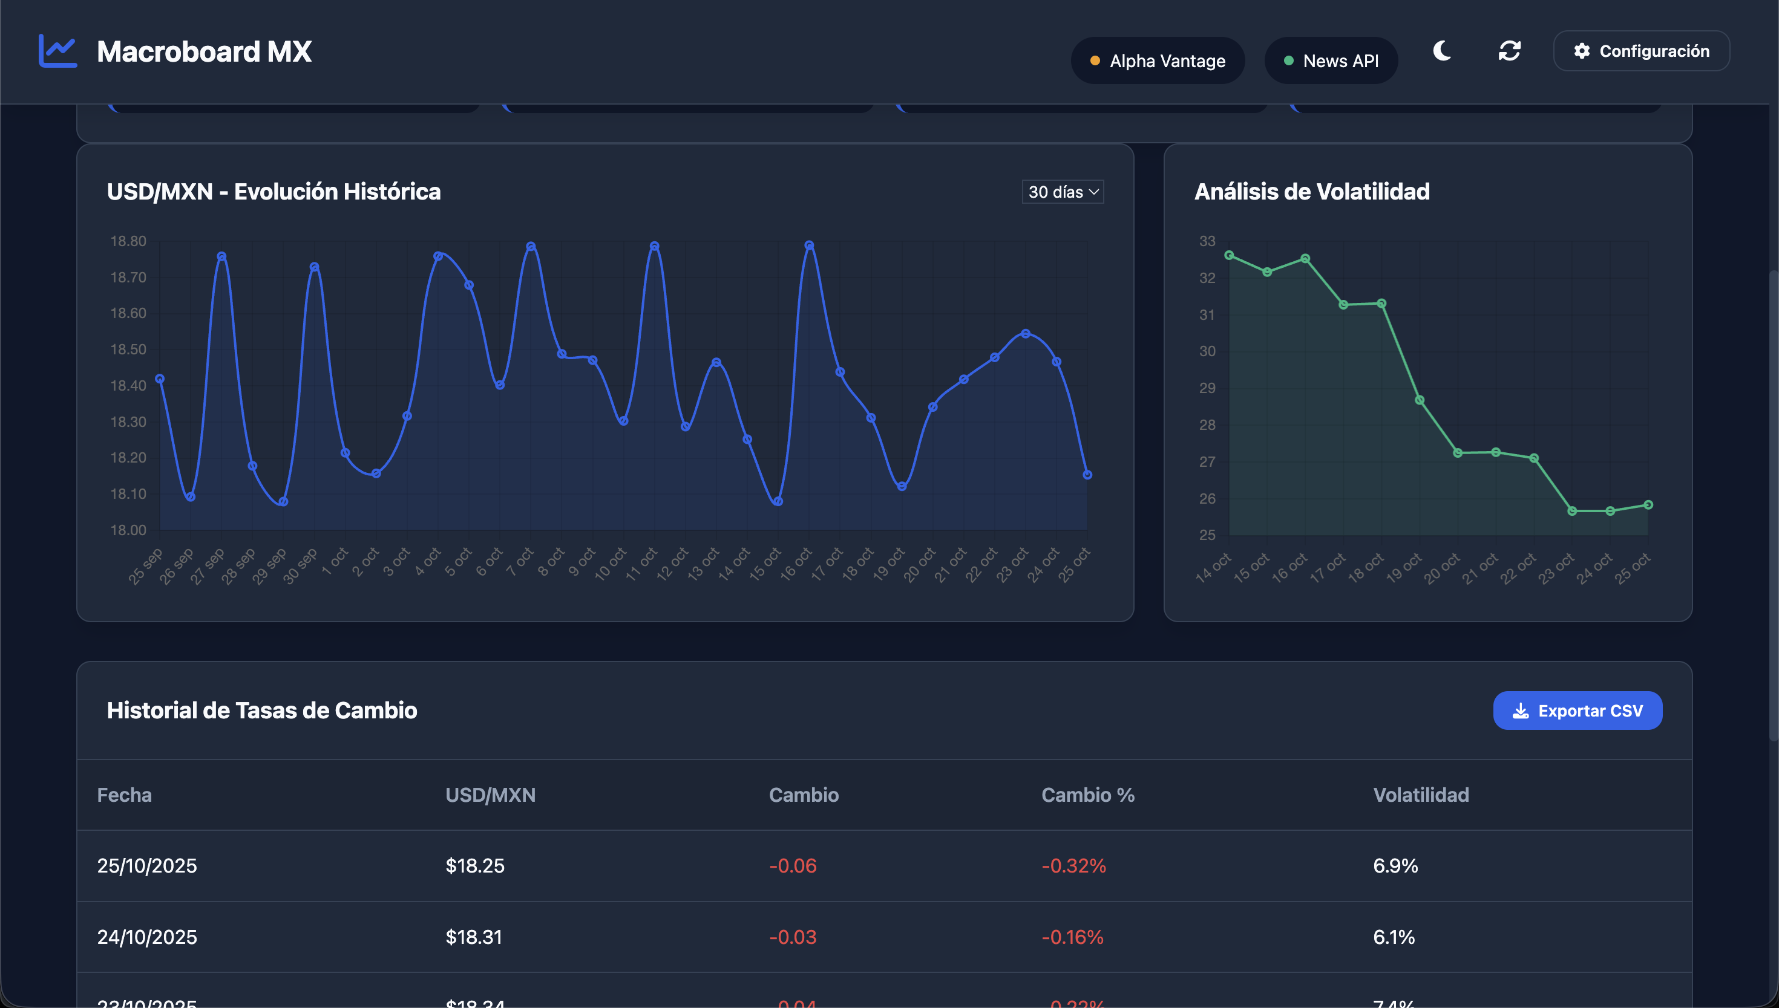
Task: Click the USD/MXN column header
Action: pos(490,795)
